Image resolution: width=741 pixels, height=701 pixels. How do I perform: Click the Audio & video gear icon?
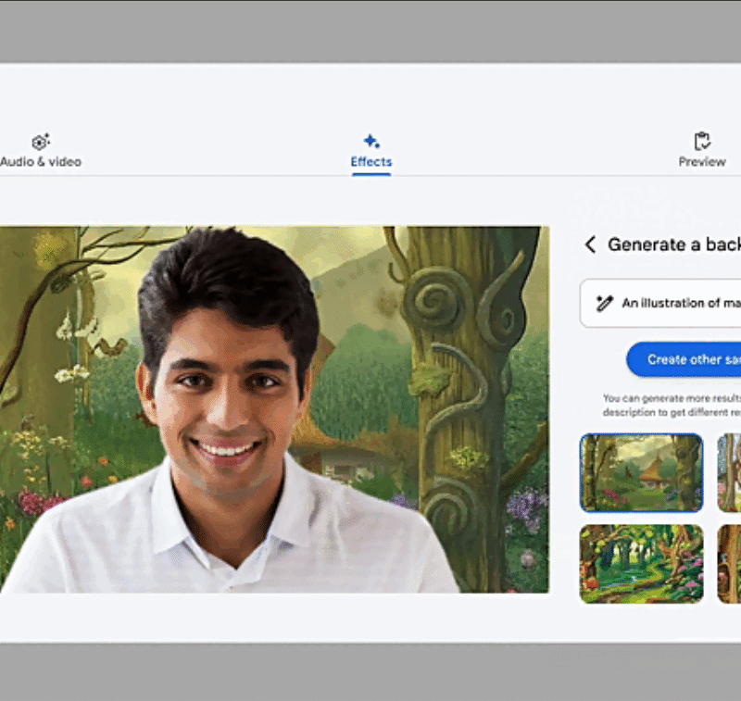point(40,142)
